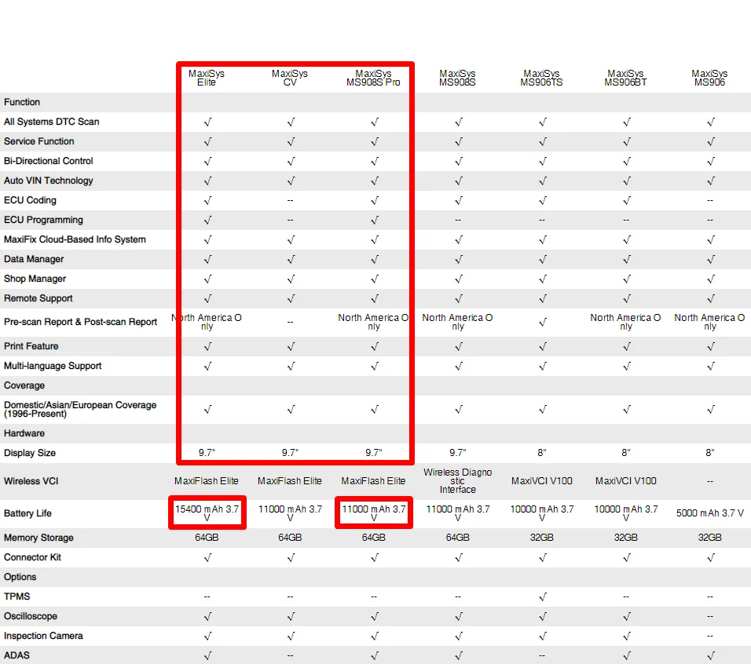Click North America Only cell under MS906BT
The height and width of the screenshot is (664, 751).
tap(625, 322)
